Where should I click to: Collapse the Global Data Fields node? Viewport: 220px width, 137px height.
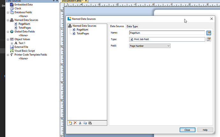pyautogui.click(x=8, y=32)
